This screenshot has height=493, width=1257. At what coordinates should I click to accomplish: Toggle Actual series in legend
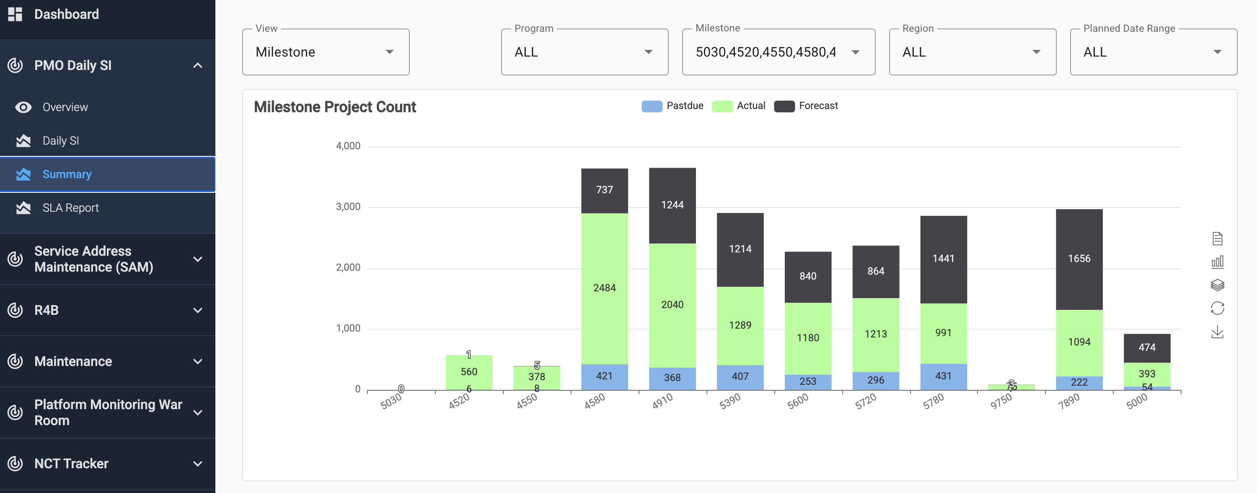point(738,106)
